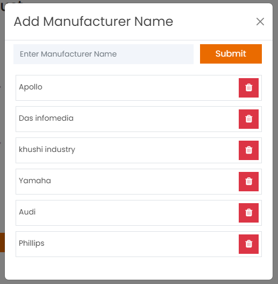Click the empty dialog space below Phillips
Image resolution: width=278 pixels, height=284 pixels.
pyautogui.click(x=139, y=268)
